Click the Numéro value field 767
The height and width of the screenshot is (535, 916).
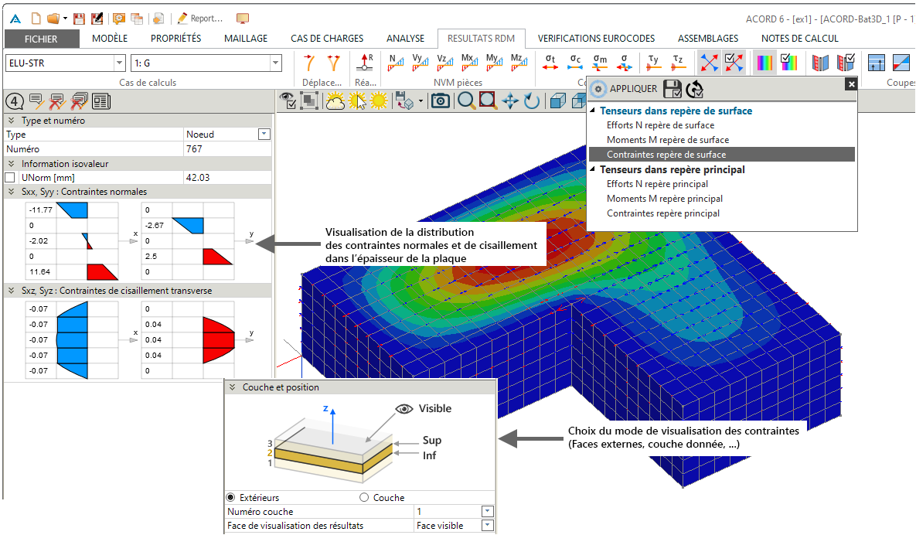[x=227, y=149]
